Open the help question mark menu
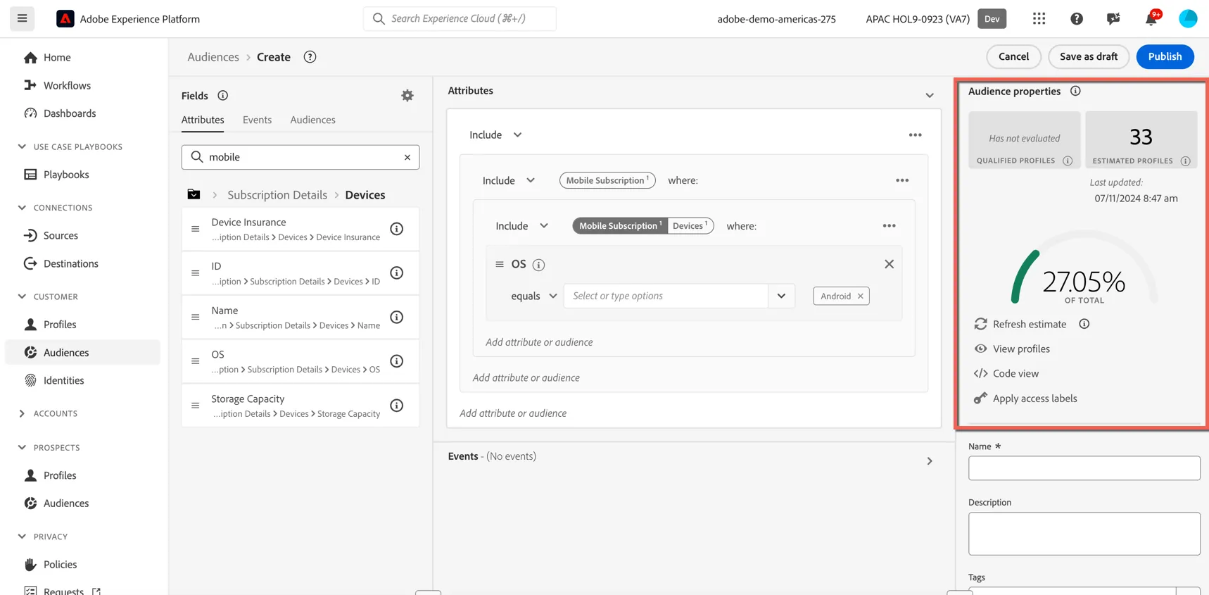The image size is (1209, 595). tap(1077, 19)
